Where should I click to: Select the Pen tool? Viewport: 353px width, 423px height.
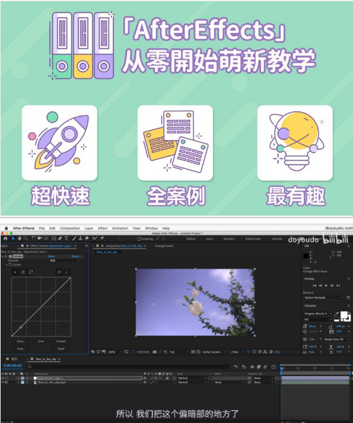[x=60, y=239]
